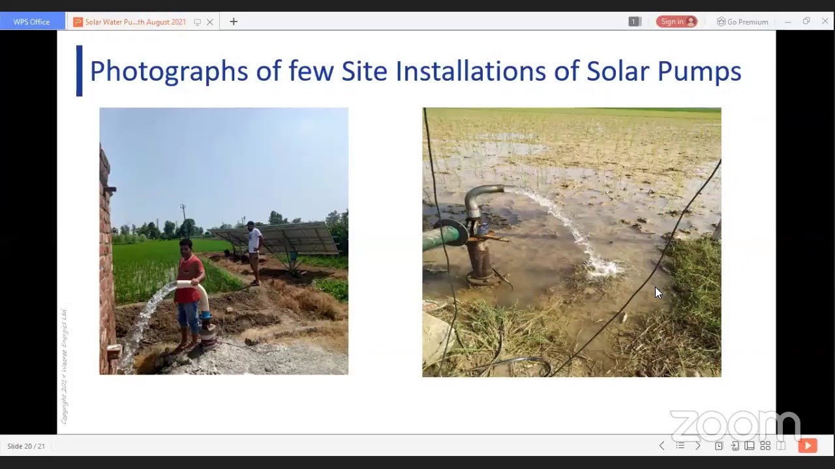Switch to normal view layout icon
Screen dimensions: 835x469
[x=750, y=446]
